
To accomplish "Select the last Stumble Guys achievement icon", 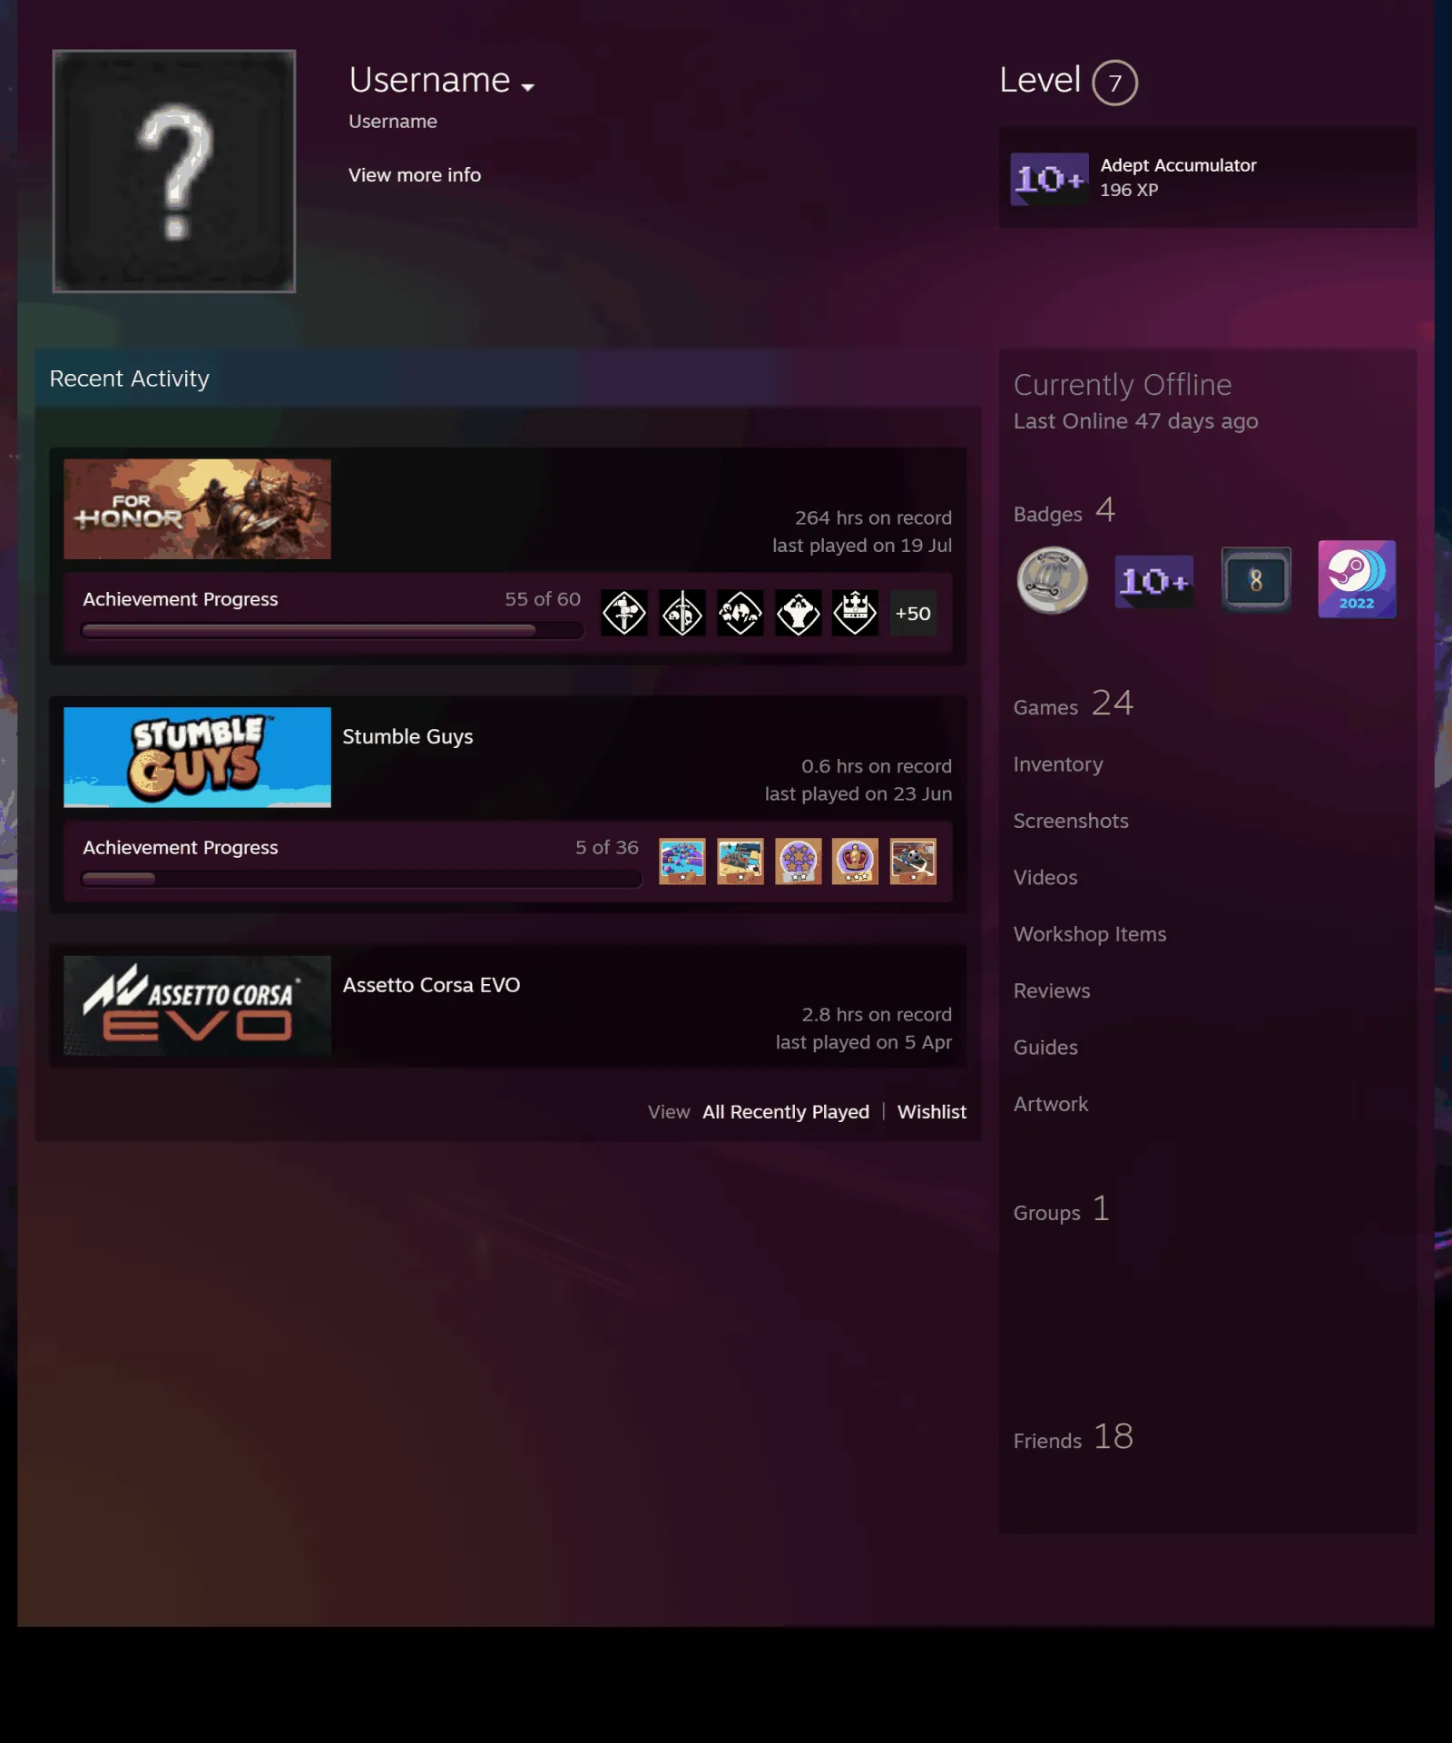I will (913, 861).
